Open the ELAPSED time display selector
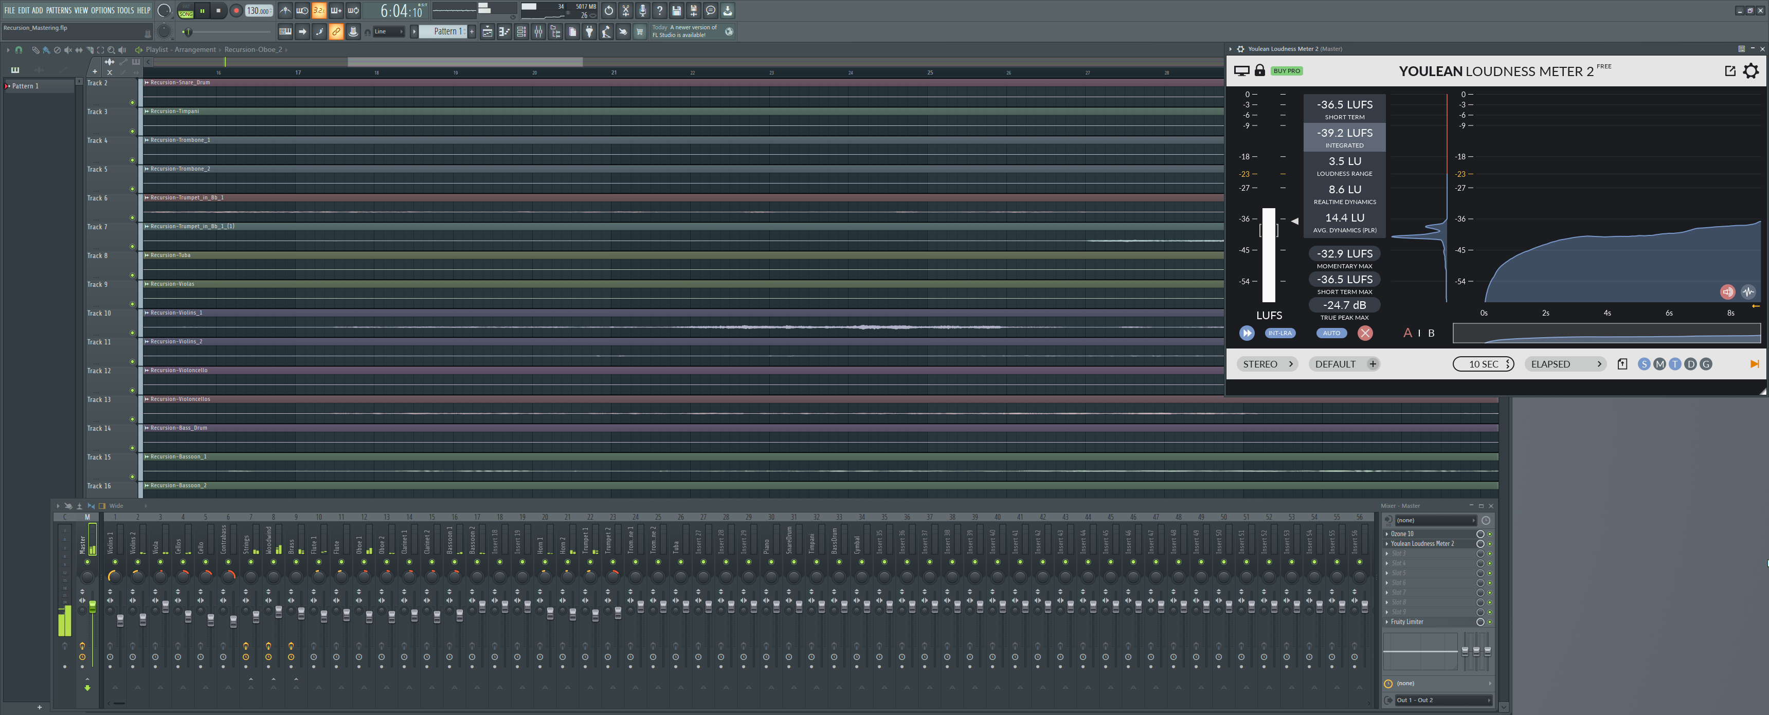The image size is (1769, 715). click(1565, 364)
